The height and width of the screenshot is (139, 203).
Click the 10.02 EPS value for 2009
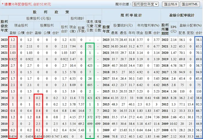173,124
